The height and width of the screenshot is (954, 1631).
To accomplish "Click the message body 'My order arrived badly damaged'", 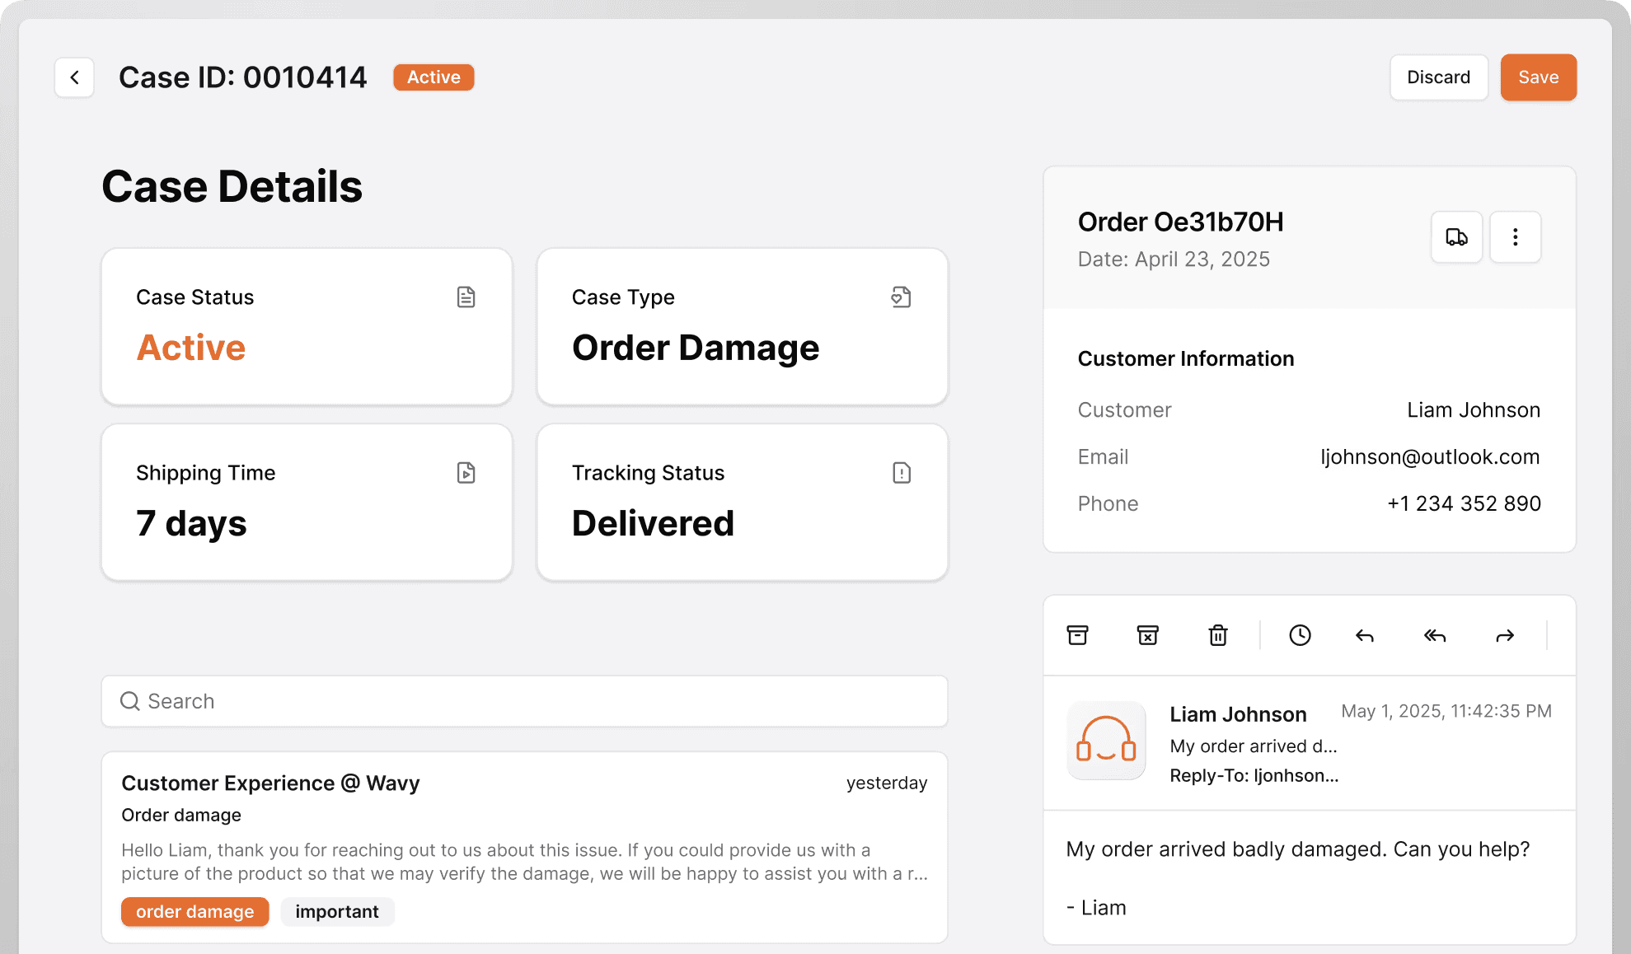I will (x=1297, y=849).
